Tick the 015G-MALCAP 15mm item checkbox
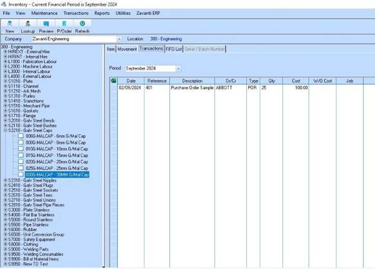This screenshot has height=269, width=375. point(21,155)
